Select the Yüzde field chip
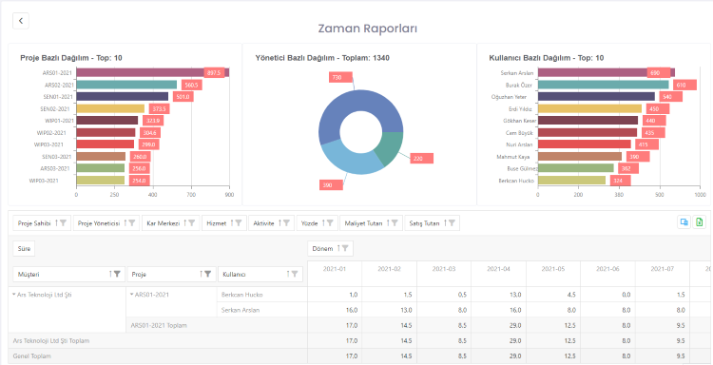Viewport: 713px width, 365px height. tap(317, 223)
